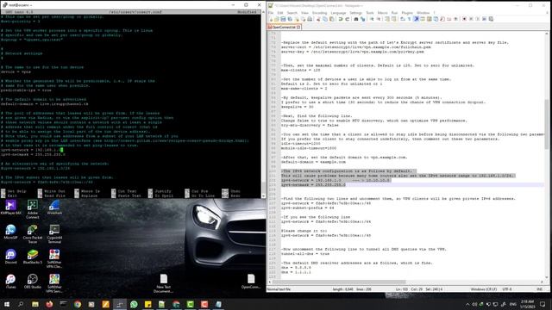Viewport: 552px width, 310px height.
Task: Open the Language menu in Notepad++
Action: point(338,13)
